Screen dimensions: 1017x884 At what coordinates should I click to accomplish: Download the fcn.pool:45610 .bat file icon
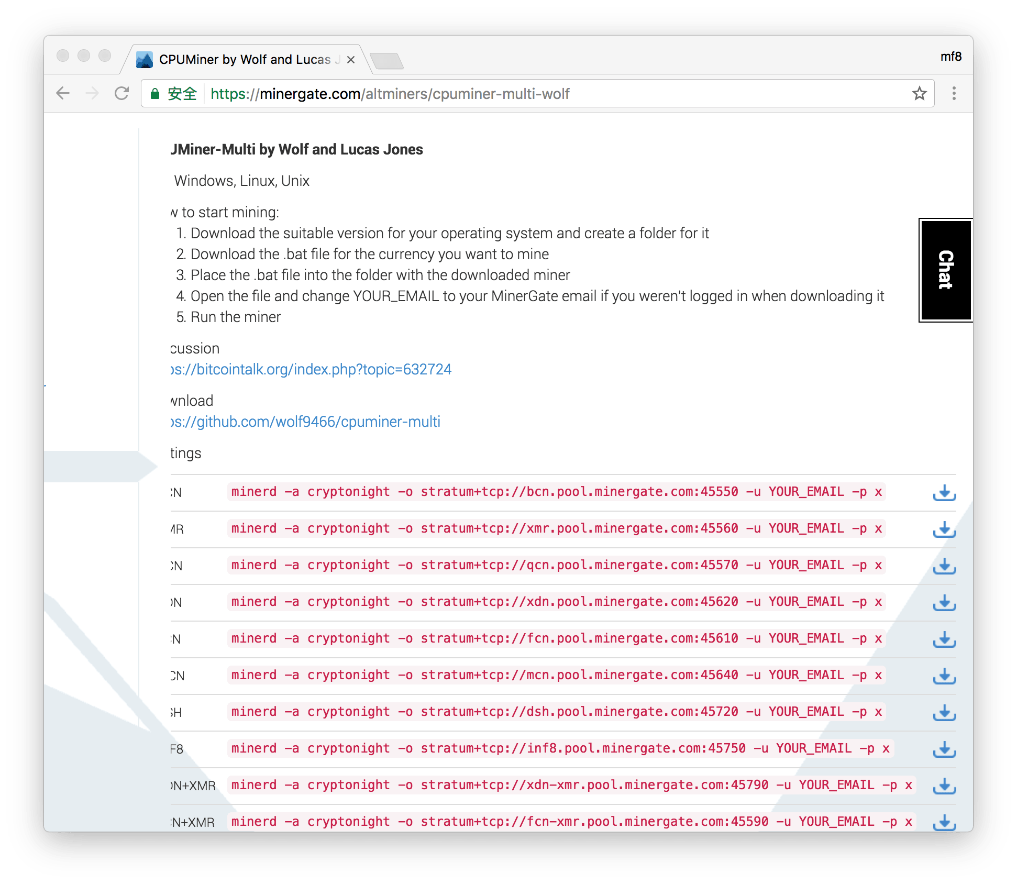[x=944, y=639]
